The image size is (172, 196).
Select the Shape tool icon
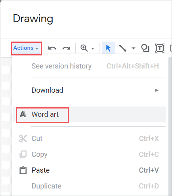(x=145, y=48)
